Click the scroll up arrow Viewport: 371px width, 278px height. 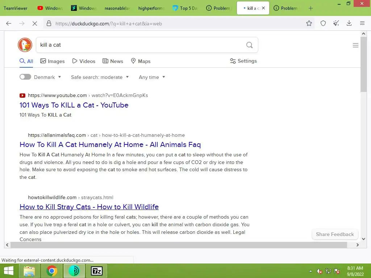point(363,34)
